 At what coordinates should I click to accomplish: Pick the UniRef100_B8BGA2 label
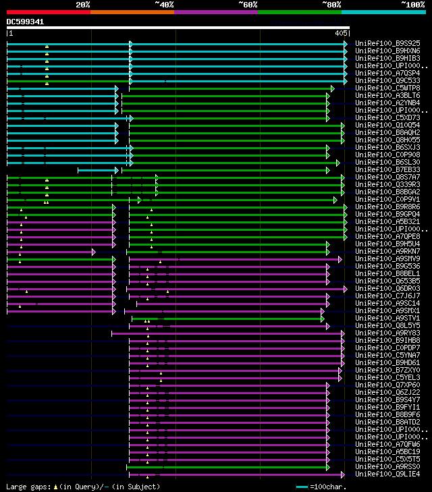click(387, 192)
